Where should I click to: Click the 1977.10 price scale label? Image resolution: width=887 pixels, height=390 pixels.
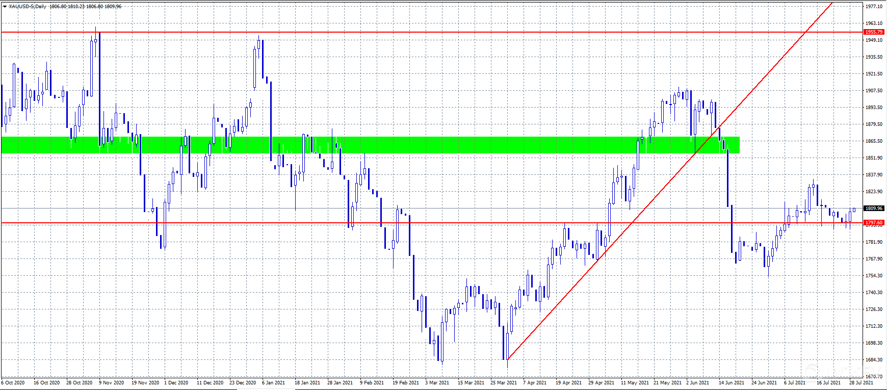[x=874, y=7]
